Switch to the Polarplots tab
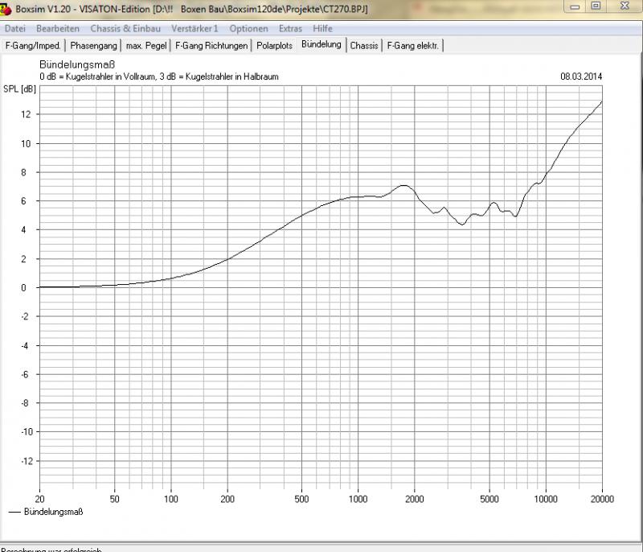The image size is (643, 552). [274, 46]
